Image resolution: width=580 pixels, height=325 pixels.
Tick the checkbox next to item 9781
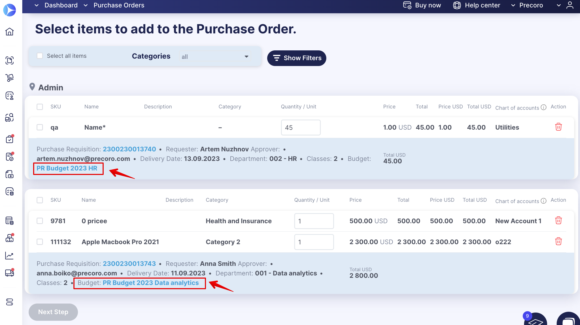point(40,221)
